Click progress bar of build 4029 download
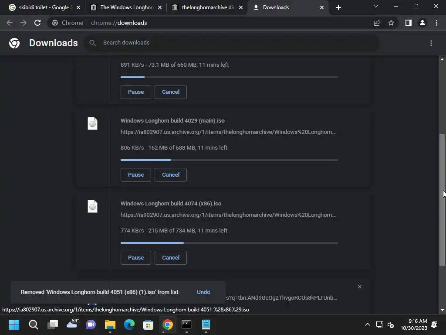Image resolution: width=446 pixels, height=335 pixels. [x=229, y=160]
